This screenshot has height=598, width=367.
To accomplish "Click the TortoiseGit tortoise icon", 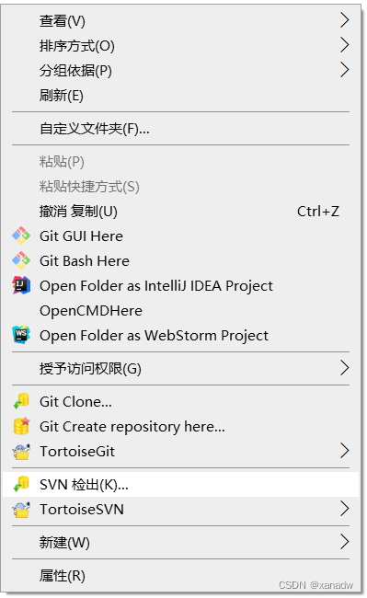I will (x=21, y=451).
